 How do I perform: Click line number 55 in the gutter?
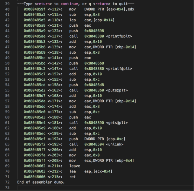[x=7, y=90]
